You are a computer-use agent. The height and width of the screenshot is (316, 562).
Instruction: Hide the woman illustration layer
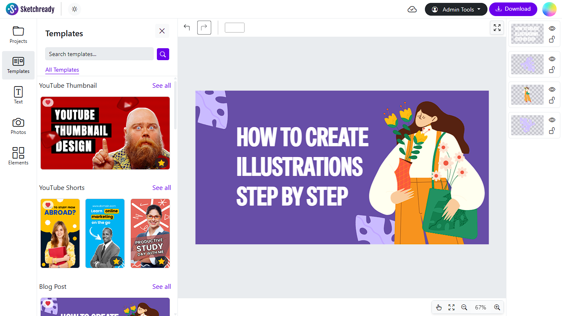(x=552, y=89)
